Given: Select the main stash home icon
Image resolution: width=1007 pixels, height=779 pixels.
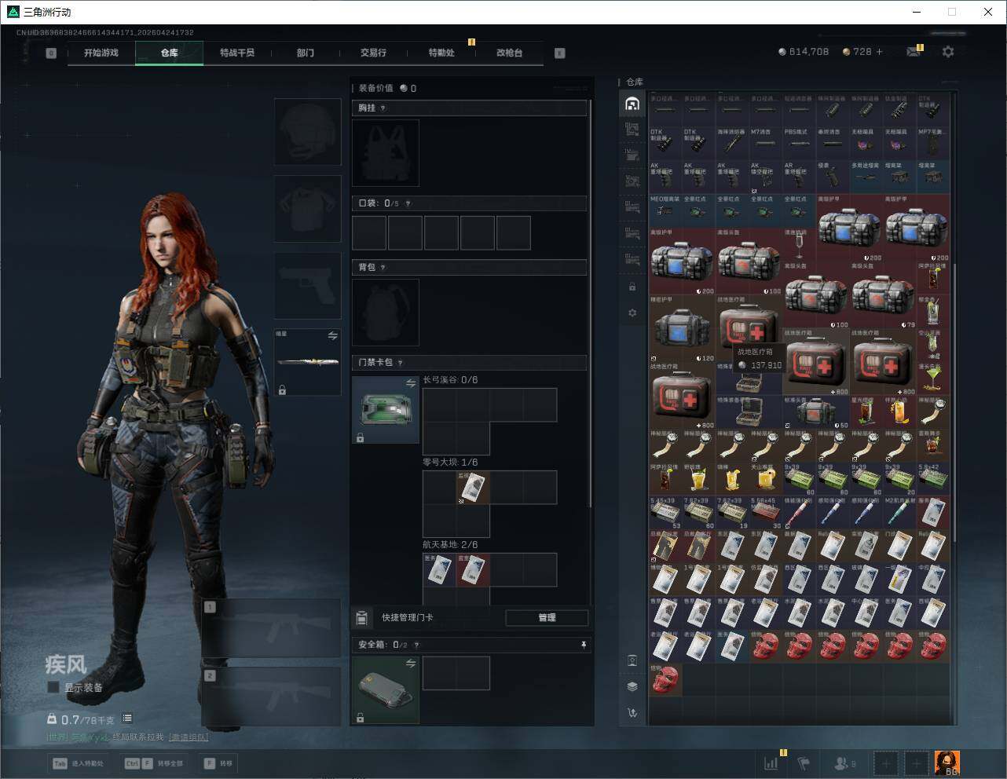Looking at the screenshot, I should coord(632,104).
